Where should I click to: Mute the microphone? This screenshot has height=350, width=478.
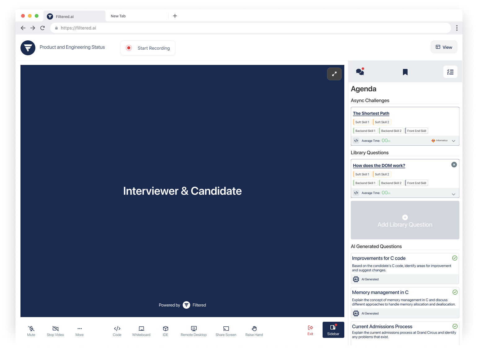coord(31,331)
